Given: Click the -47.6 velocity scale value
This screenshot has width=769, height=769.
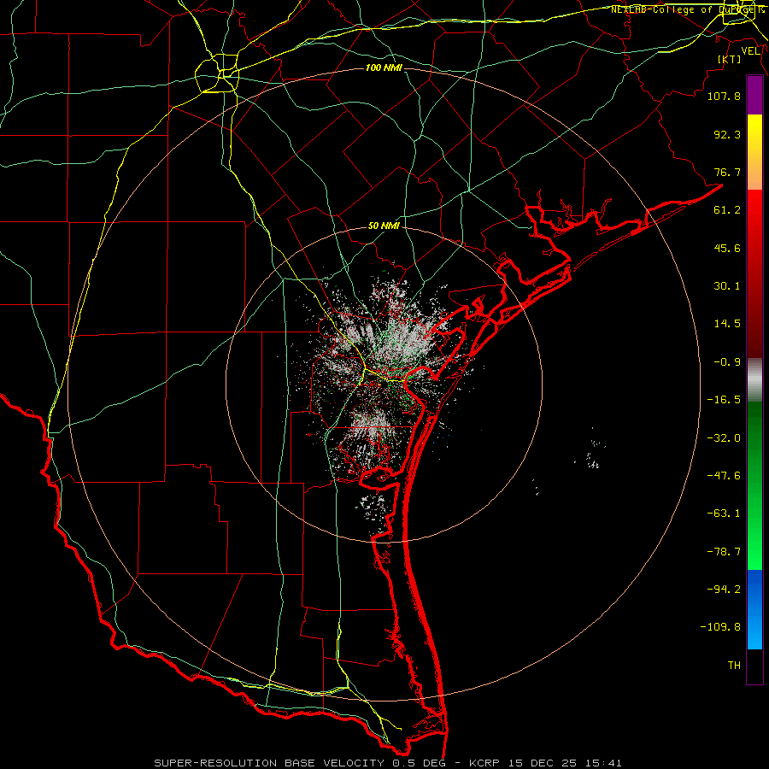Looking at the screenshot, I should tap(724, 476).
